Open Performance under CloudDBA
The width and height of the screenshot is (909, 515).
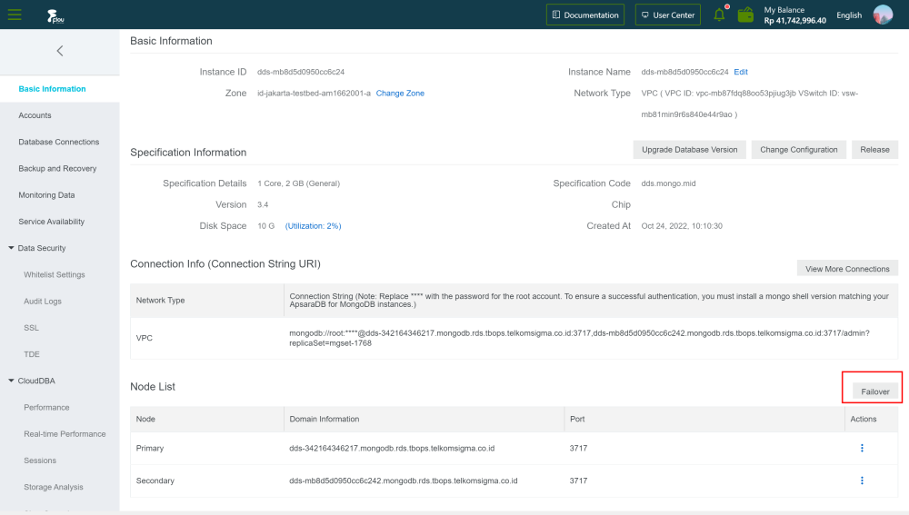pyautogui.click(x=46, y=407)
